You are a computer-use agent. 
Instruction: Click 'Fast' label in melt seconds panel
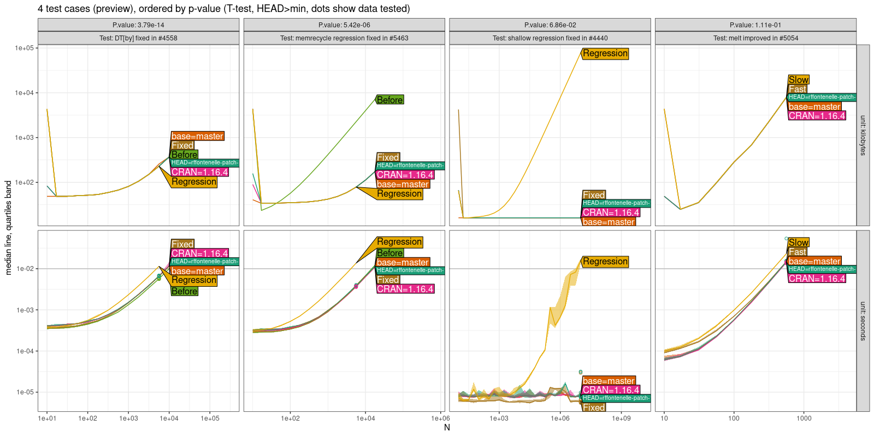(798, 252)
